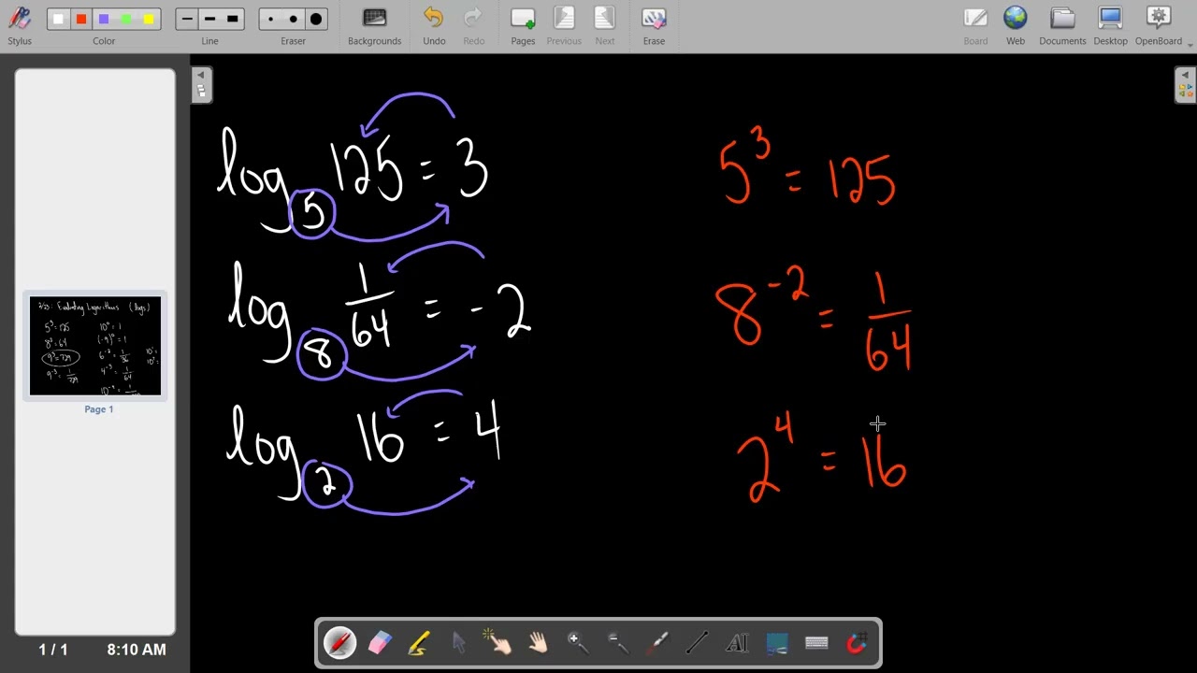Select the large eraser size
Viewport: 1197px width, 673px height.
pos(316,19)
